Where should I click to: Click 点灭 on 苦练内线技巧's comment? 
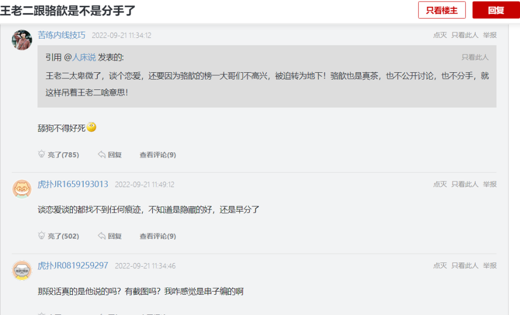[x=440, y=35]
